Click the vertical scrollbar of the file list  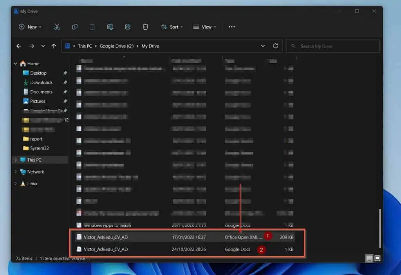click(x=380, y=228)
